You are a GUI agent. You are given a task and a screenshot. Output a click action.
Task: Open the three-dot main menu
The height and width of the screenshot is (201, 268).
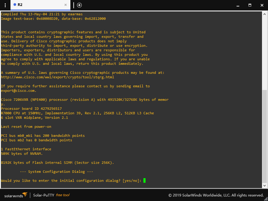(x=5, y=5)
